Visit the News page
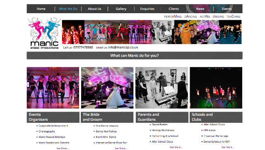The width and height of the screenshot is (265, 150). [200, 9]
